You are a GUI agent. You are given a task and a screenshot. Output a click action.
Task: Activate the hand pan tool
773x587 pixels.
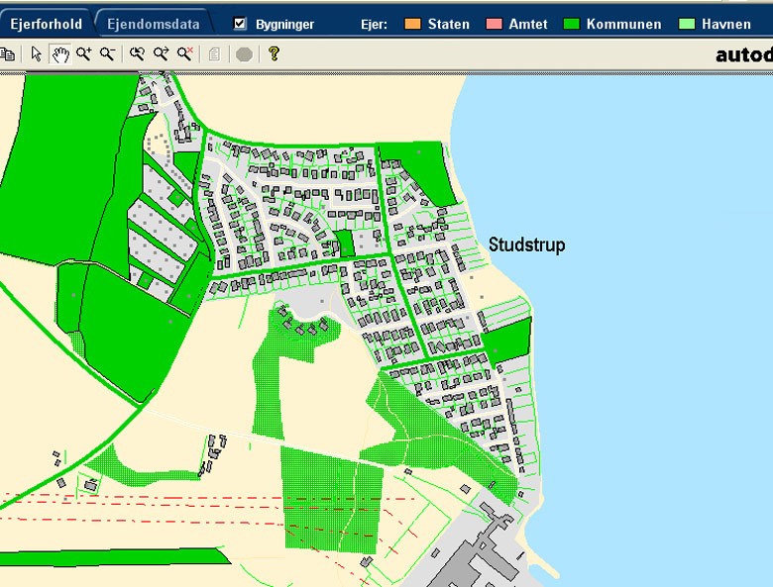60,54
